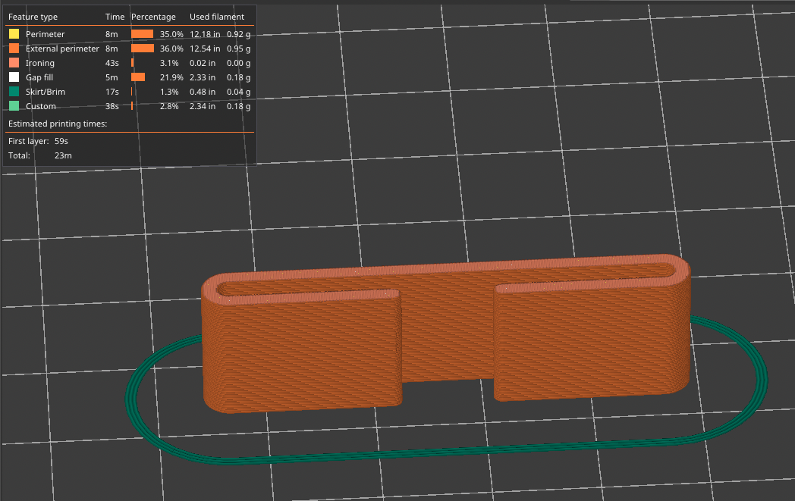Click the dark green Skirt/Brim swatch
The image size is (795, 501).
(x=14, y=92)
